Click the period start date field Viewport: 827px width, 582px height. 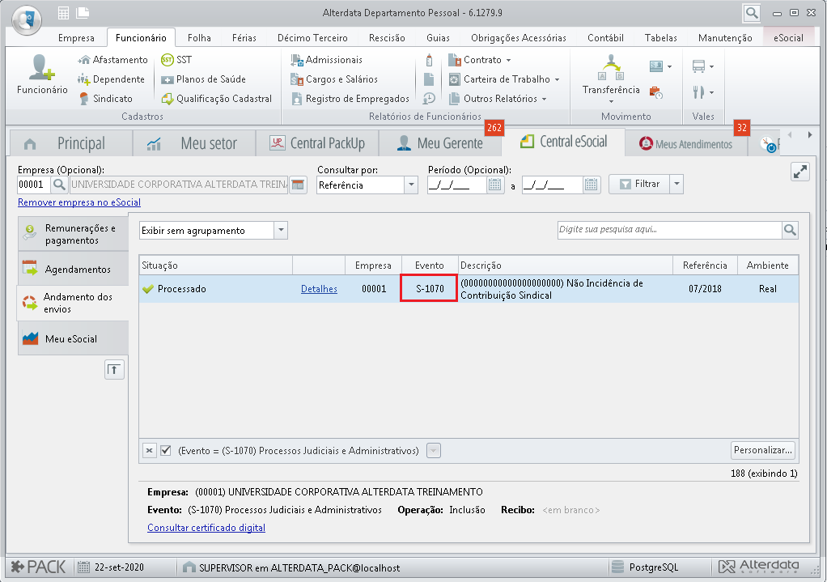457,185
